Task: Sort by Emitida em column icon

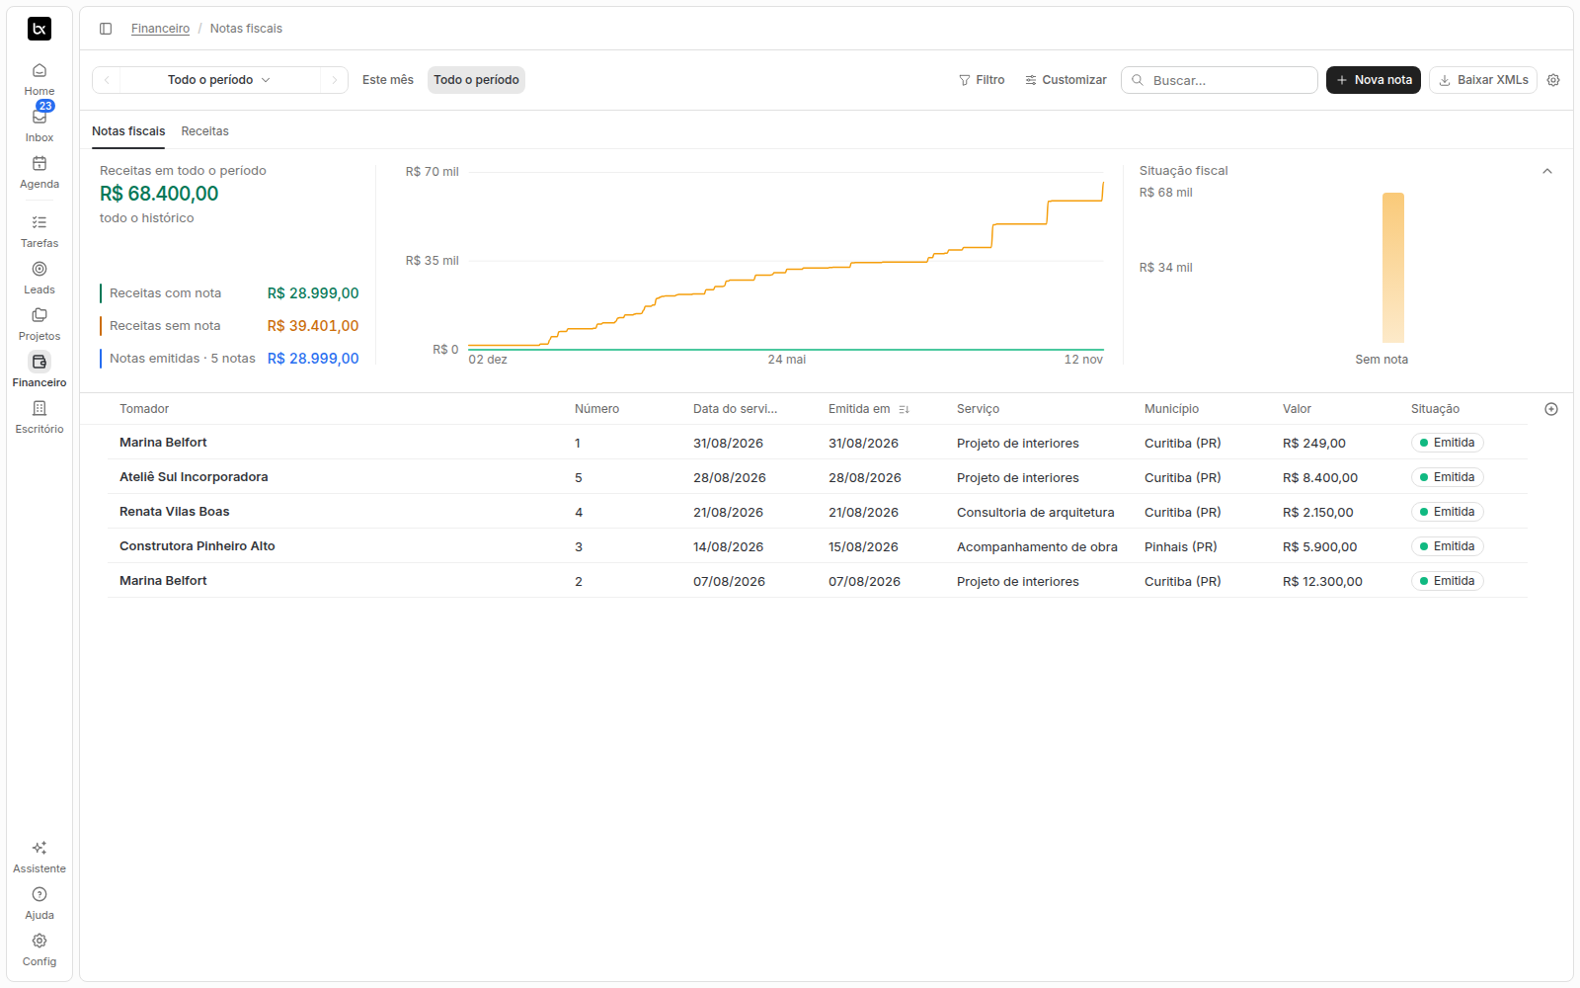Action: [904, 409]
